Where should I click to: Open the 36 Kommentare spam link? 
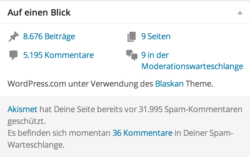pos(142,133)
